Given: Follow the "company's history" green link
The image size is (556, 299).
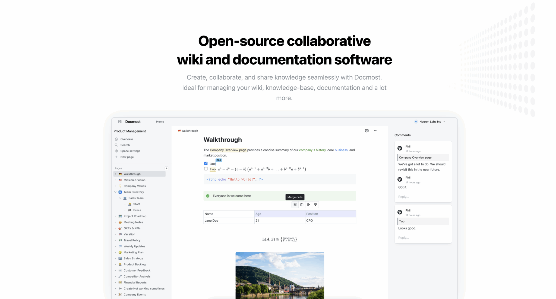Looking at the screenshot, I should pos(312,150).
